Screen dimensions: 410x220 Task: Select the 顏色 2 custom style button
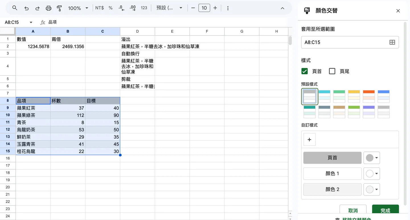(332, 190)
